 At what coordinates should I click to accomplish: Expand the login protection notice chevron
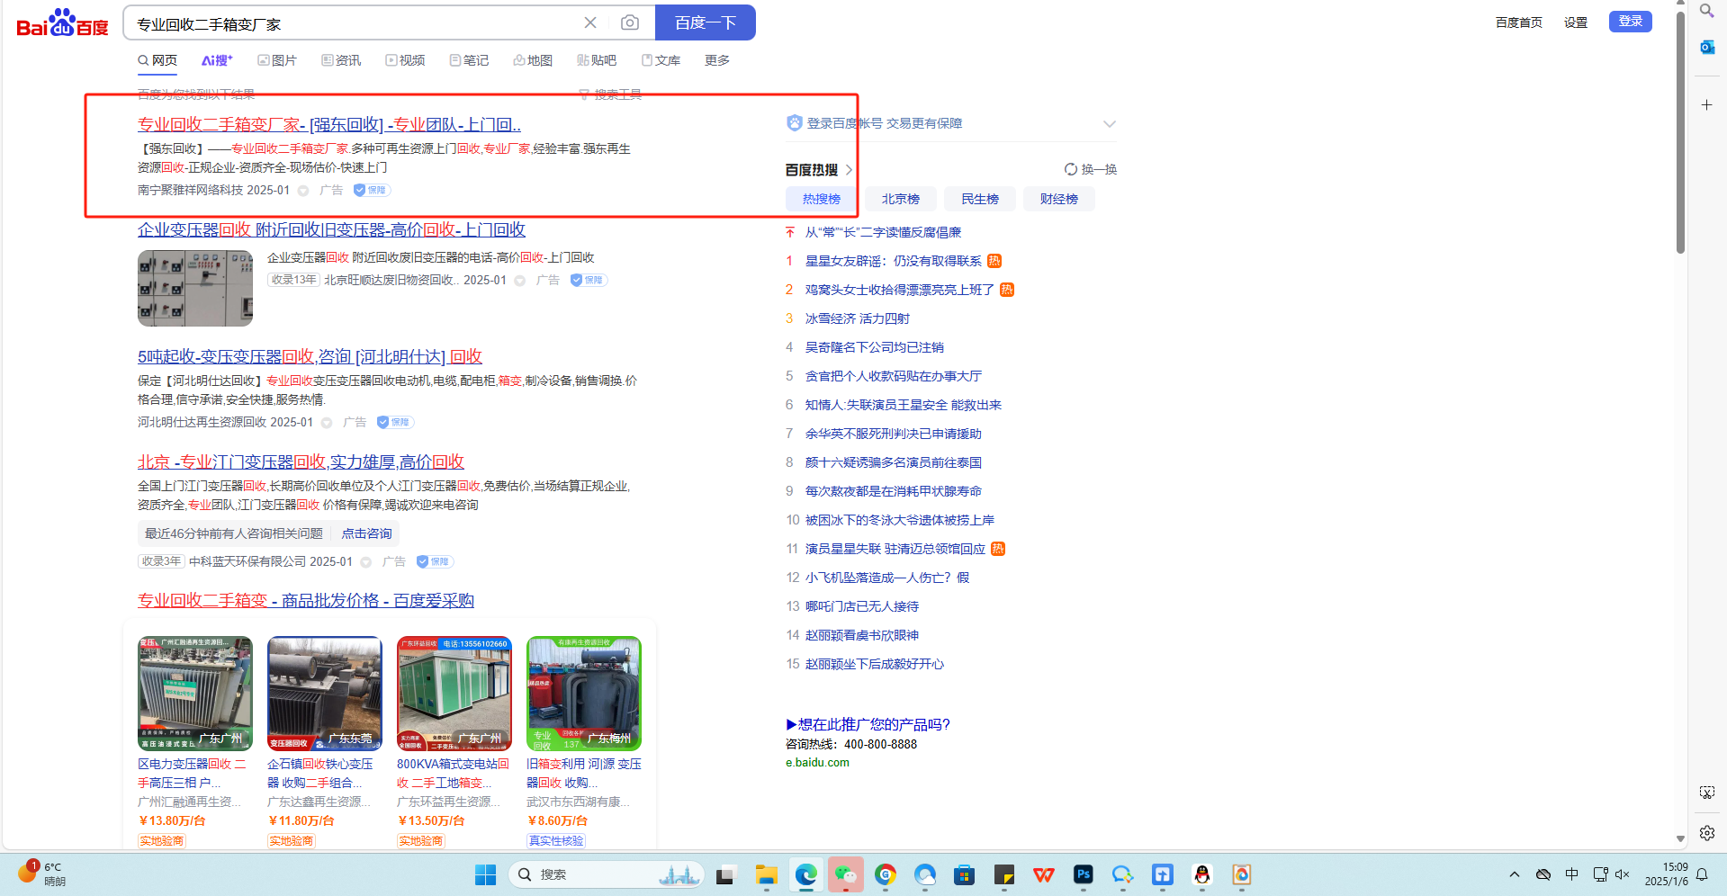point(1109,124)
